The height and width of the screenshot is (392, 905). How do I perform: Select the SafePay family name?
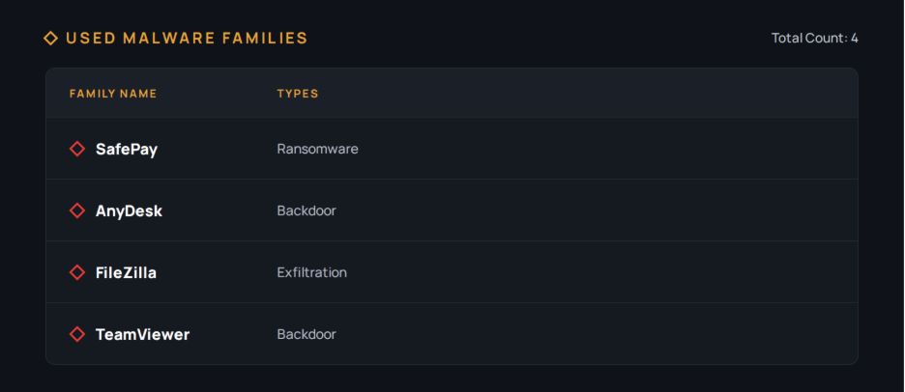pyautogui.click(x=127, y=150)
